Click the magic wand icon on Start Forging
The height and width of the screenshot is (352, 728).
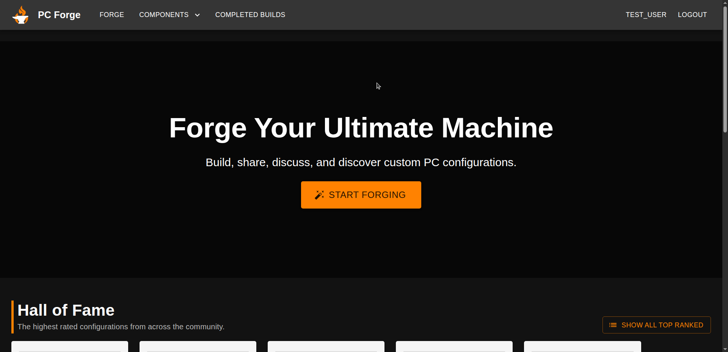319,195
